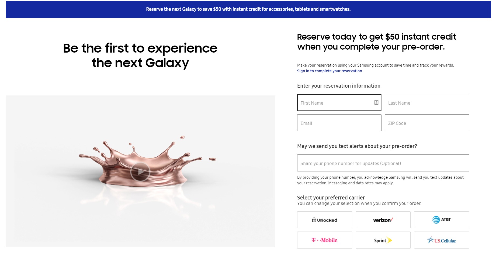
Task: Click the red Verizon checkmark logo
Action: coord(391,219)
